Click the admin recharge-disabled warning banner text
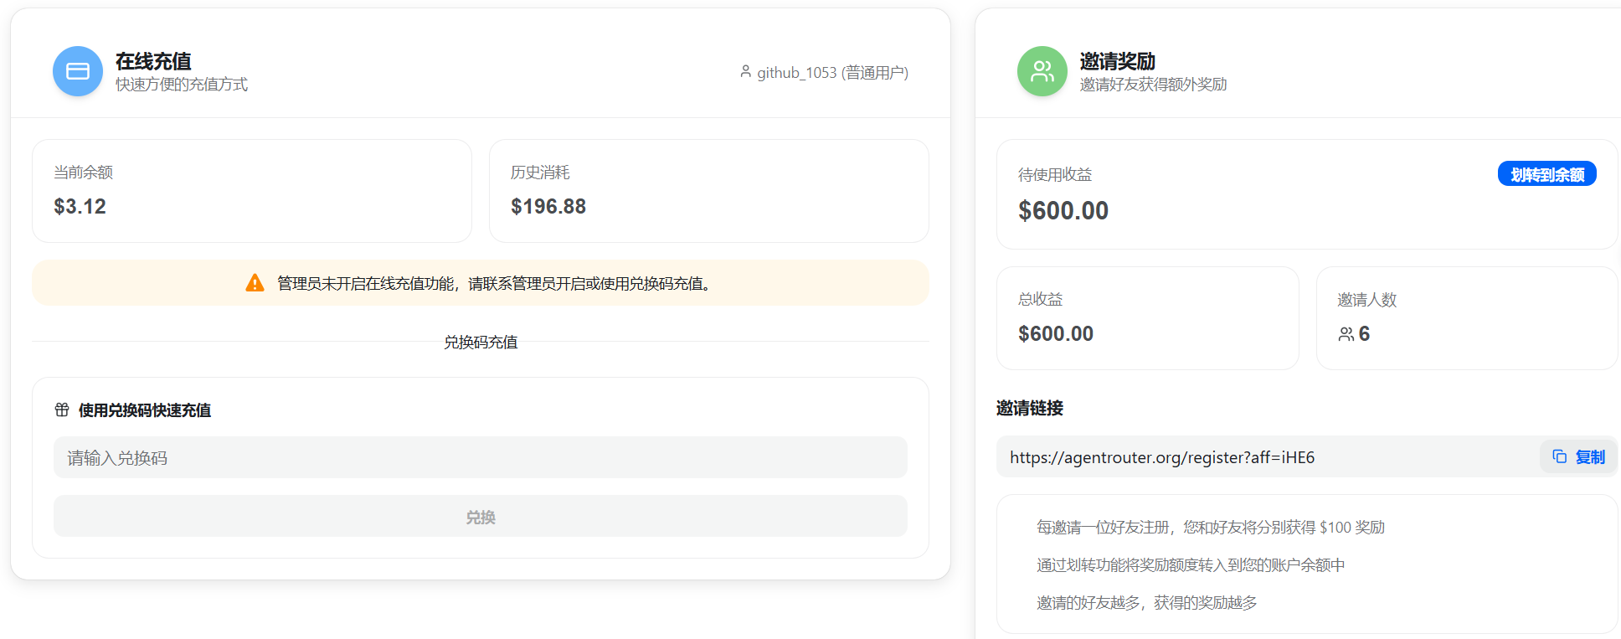The image size is (1621, 639). [494, 283]
